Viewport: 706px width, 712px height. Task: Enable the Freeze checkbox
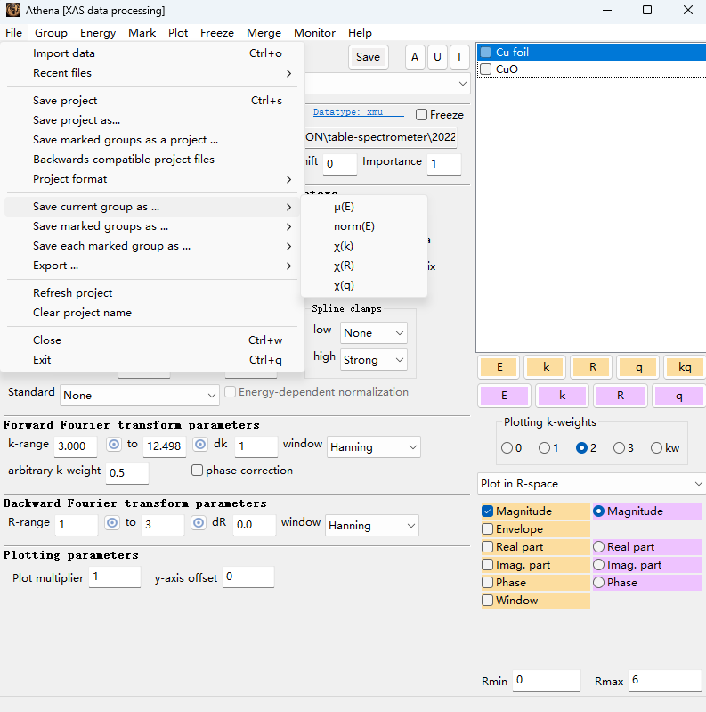coord(422,115)
